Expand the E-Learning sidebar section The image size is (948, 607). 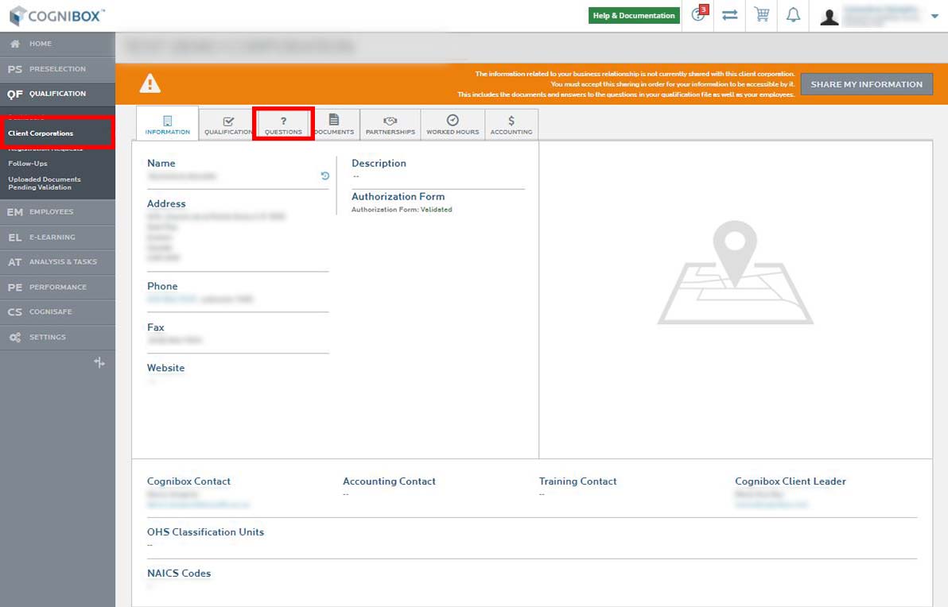[57, 237]
